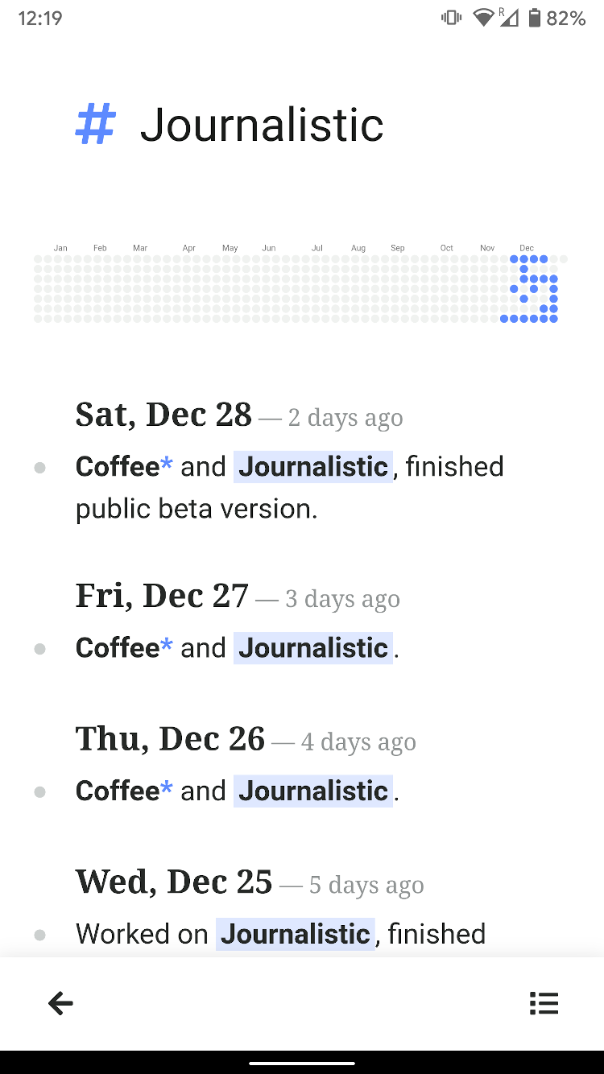The width and height of the screenshot is (604, 1074).
Task: Open the Wed, Dec 25 date heading
Action: (x=174, y=883)
